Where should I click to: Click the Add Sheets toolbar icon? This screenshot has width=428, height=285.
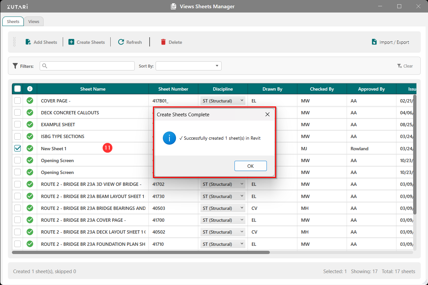tap(28, 42)
